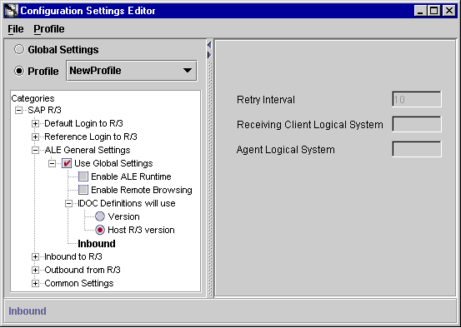The width and height of the screenshot is (461, 328).
Task: Uncheck the Use Global Settings checkbox
Action: 67,163
